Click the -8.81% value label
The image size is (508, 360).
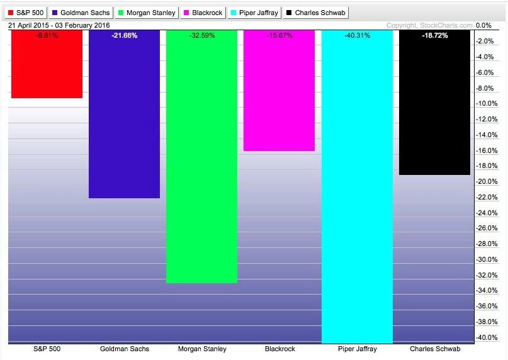47,35
